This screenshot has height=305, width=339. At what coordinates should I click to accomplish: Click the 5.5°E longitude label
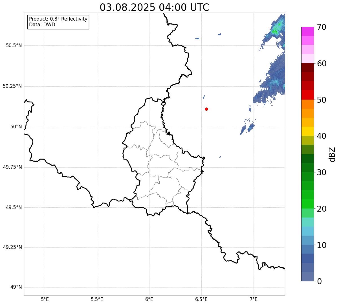97,299
